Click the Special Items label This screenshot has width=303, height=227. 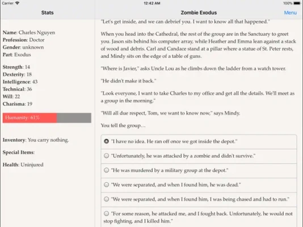click(19, 152)
